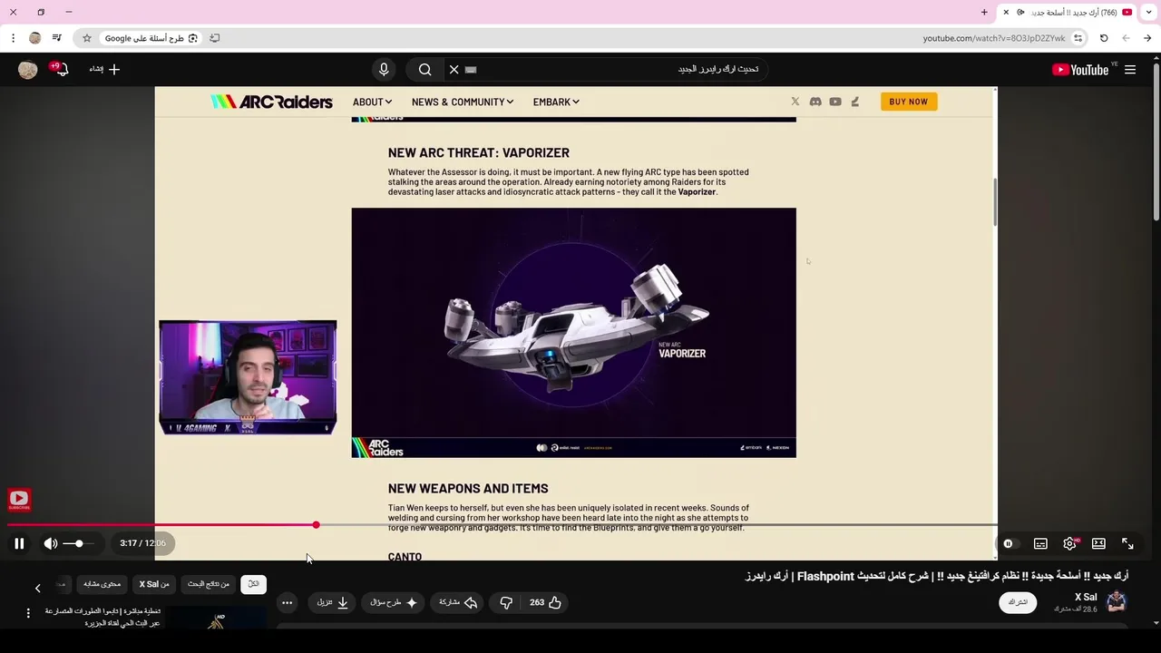Open options for the suggested live video
This screenshot has height=653, width=1161.
(28, 613)
